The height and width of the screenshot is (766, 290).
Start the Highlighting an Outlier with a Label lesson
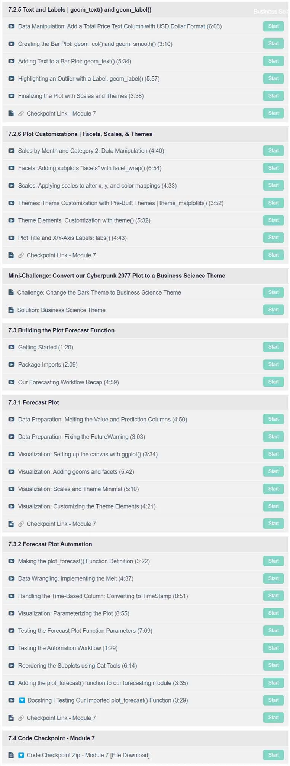tap(273, 78)
